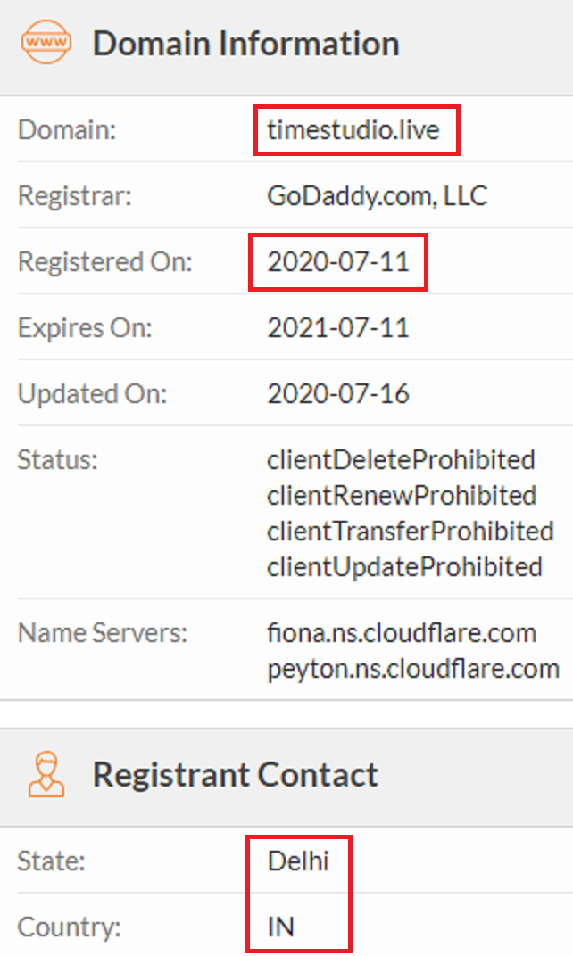This screenshot has height=956, width=573.
Task: Click the expiry date 2021-07-11
Action: coord(338,327)
